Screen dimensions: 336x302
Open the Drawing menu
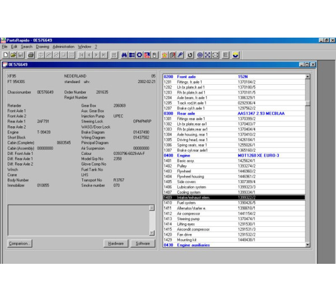(x=43, y=47)
